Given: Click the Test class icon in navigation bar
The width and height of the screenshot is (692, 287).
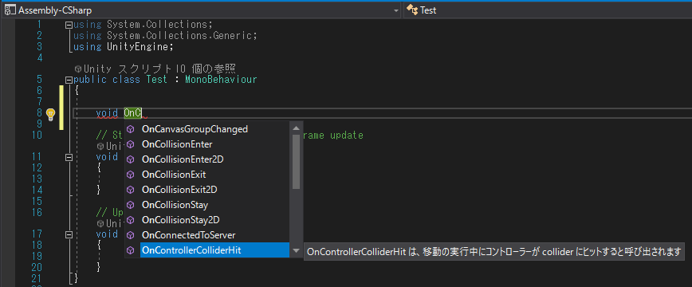Looking at the screenshot, I should pos(411,10).
